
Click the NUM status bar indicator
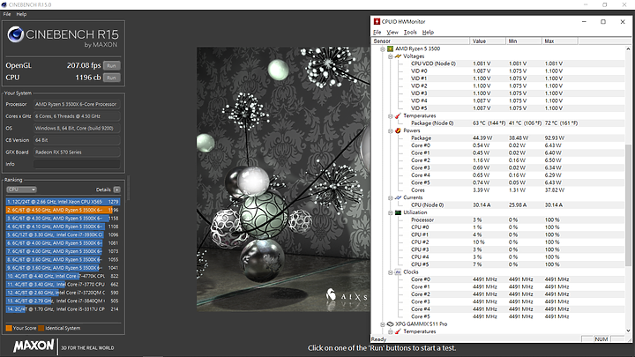(601, 339)
